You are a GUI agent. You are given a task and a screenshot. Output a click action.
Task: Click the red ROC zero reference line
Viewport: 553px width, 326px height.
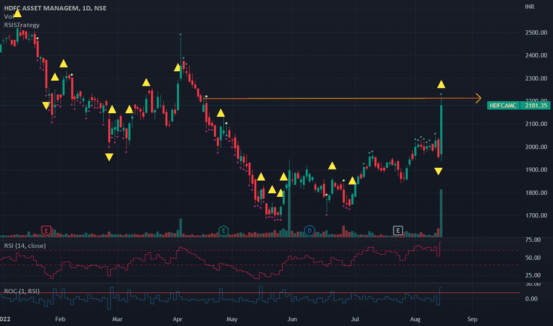pyautogui.click(x=260, y=293)
